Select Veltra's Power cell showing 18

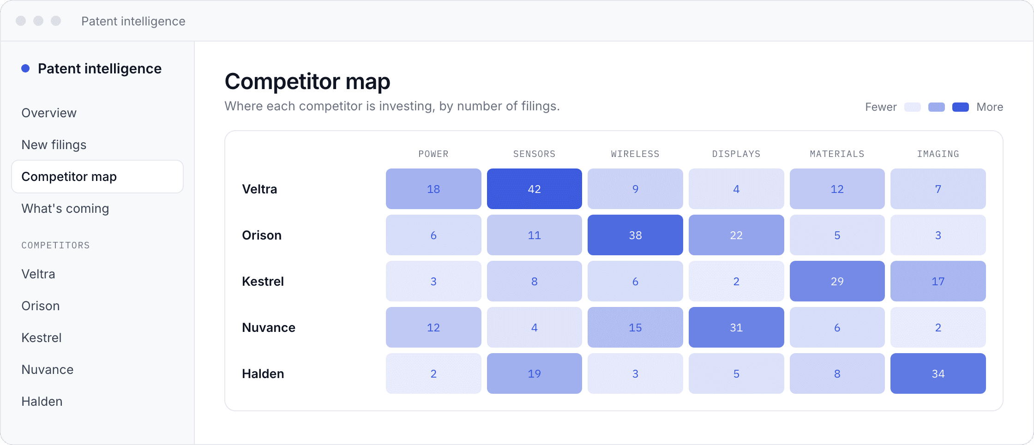click(x=433, y=189)
